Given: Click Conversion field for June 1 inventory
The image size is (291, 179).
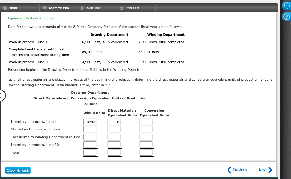Looking at the screenshot, I should coord(146,122).
